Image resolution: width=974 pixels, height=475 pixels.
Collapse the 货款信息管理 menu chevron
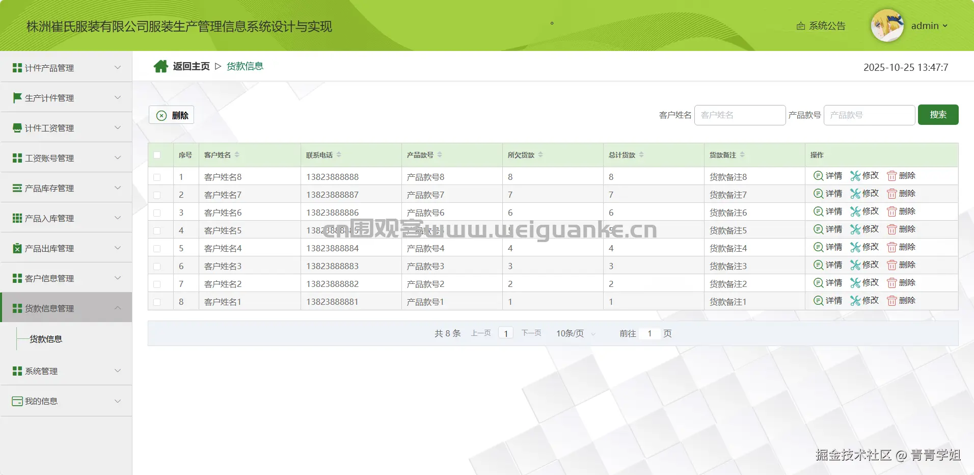point(118,308)
